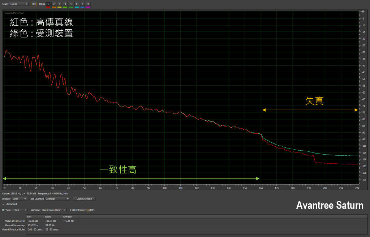
Task: Open the Window dropdown showing Blackmann-Harris
Action: tap(54, 210)
